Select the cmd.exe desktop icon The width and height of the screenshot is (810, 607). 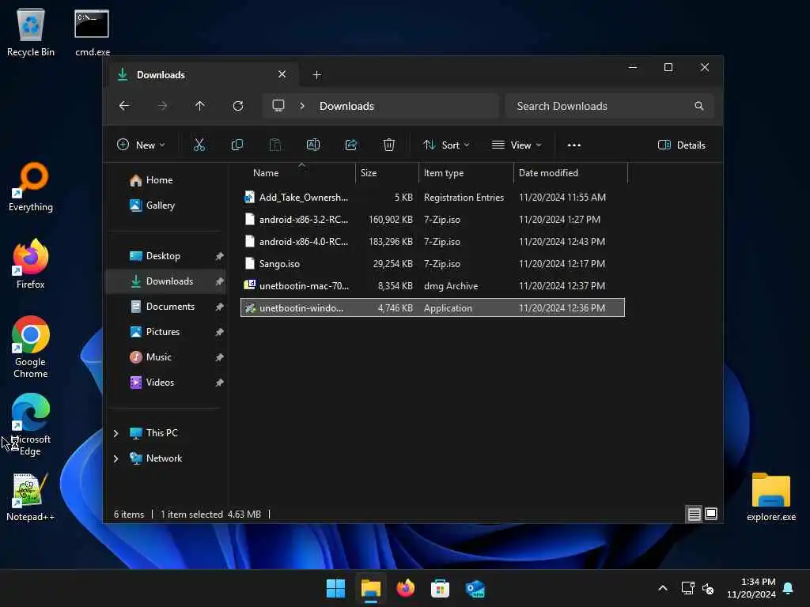pyautogui.click(x=92, y=32)
